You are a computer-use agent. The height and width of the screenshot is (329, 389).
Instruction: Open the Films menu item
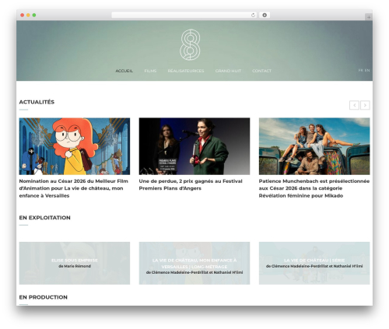click(x=150, y=71)
